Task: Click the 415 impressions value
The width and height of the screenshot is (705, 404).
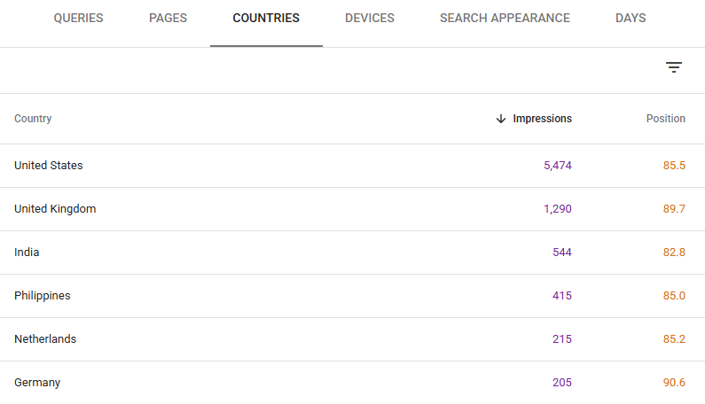Action: point(562,296)
